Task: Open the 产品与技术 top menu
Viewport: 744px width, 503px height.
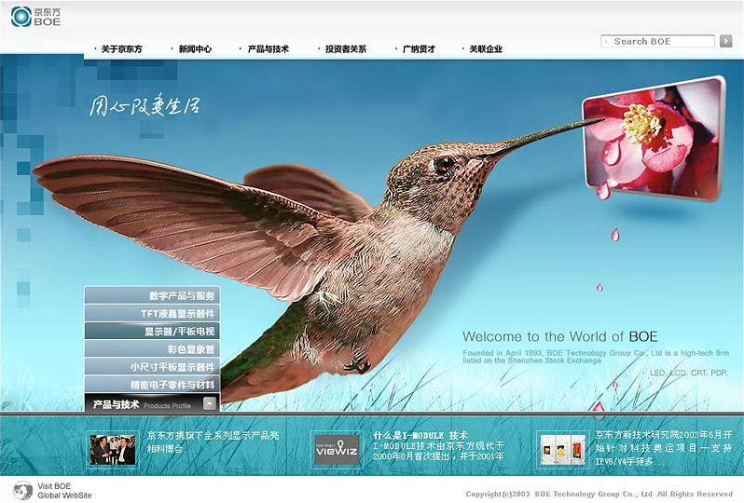Action: point(269,48)
